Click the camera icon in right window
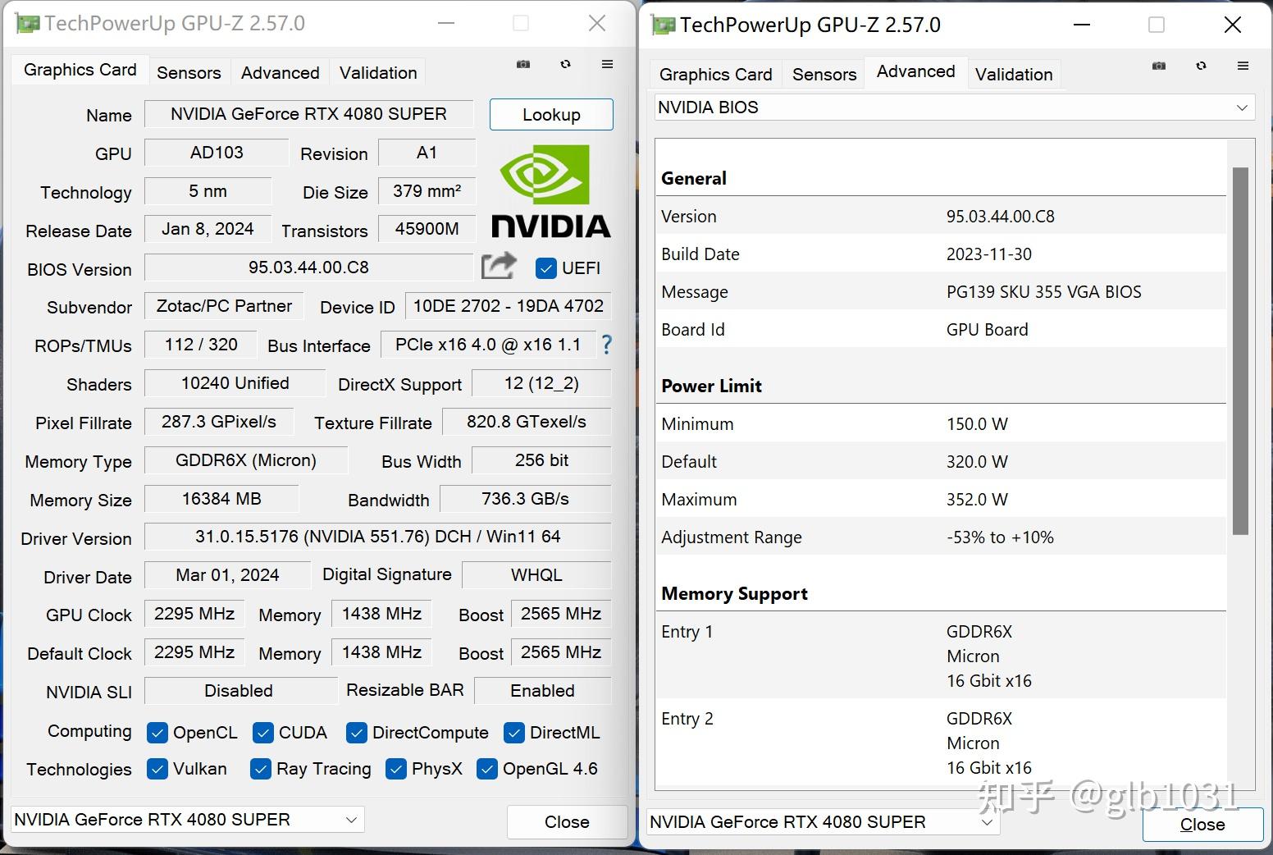The image size is (1273, 855). 1159,66
